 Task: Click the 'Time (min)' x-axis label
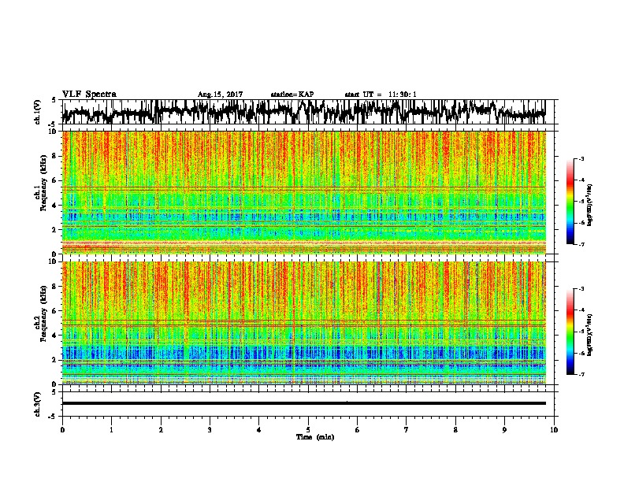315,437
